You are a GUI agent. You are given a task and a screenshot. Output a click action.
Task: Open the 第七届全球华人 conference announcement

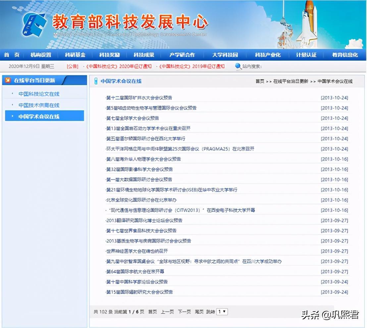point(132,118)
